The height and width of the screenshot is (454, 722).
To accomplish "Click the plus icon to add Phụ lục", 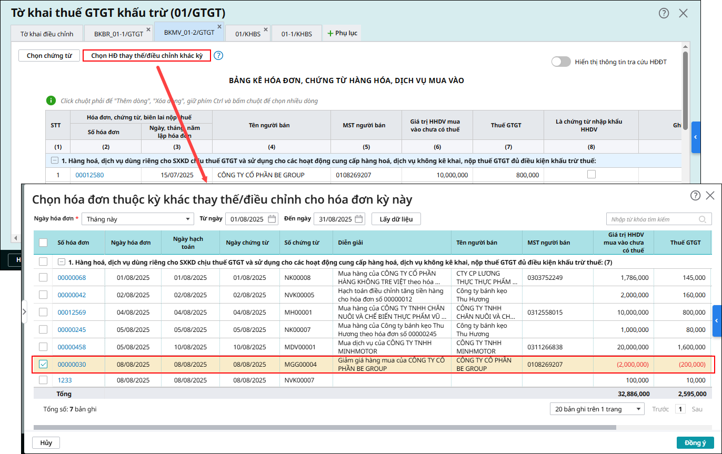I will [x=330, y=33].
